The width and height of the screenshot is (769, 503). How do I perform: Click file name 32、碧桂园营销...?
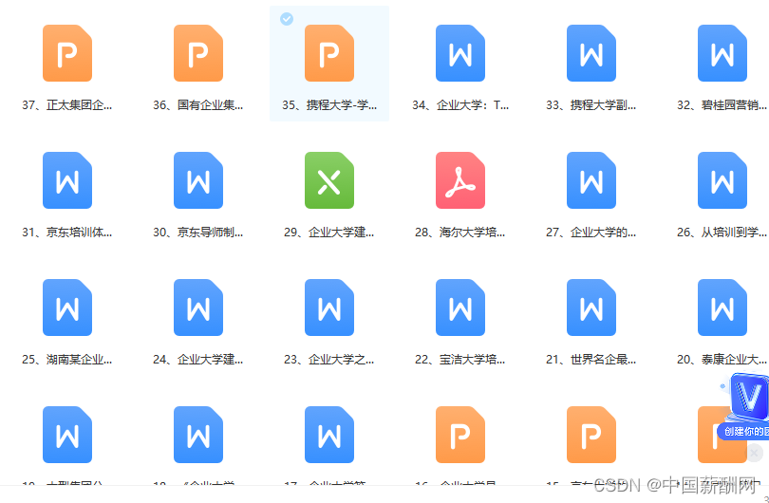[x=722, y=105]
